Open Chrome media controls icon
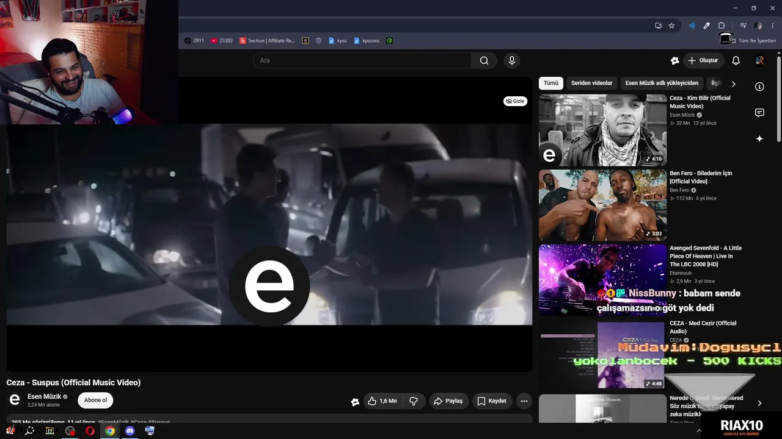Image resolution: width=782 pixels, height=439 pixels. click(x=743, y=26)
